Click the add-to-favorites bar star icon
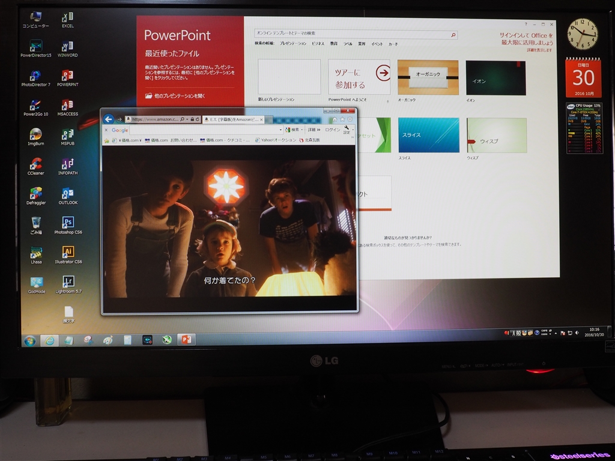 [106, 140]
